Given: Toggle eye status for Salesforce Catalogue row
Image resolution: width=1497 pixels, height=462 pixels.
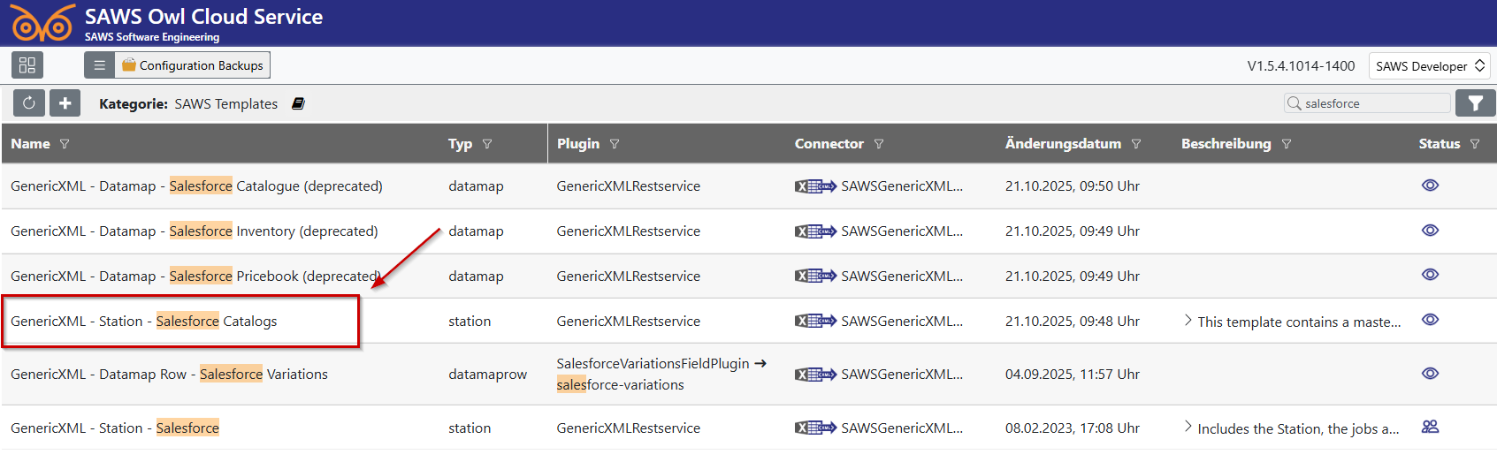Looking at the screenshot, I should 1430,186.
